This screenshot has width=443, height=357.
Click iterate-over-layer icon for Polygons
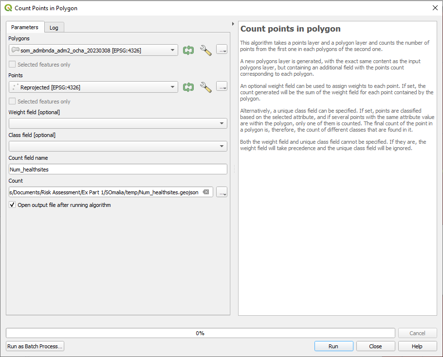coord(188,50)
